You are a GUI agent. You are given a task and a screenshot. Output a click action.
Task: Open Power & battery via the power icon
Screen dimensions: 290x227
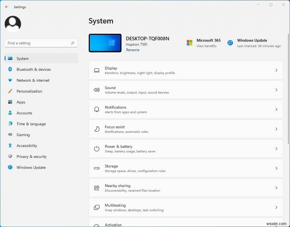tap(96, 149)
